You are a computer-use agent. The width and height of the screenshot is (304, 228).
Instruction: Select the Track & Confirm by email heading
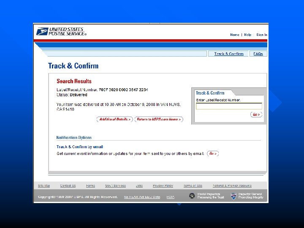[80, 147]
